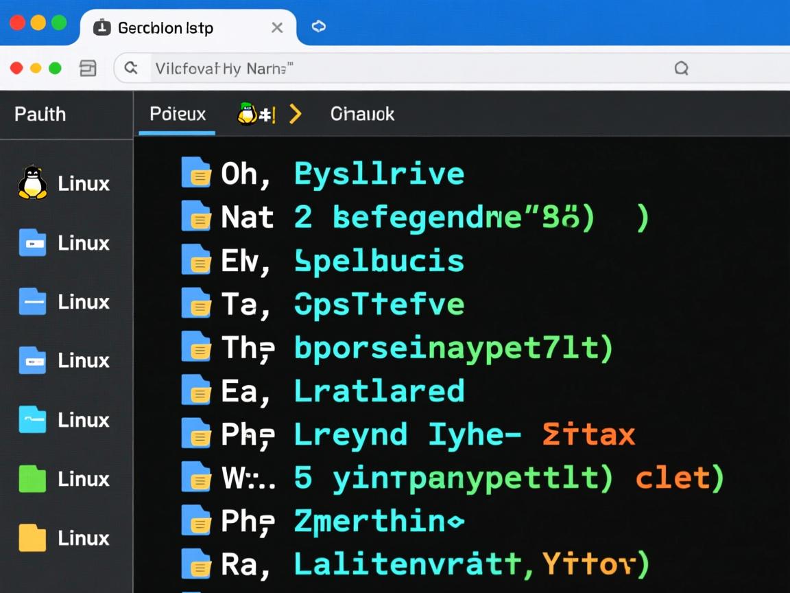Click the penguin icon in the tab bar

(x=248, y=114)
